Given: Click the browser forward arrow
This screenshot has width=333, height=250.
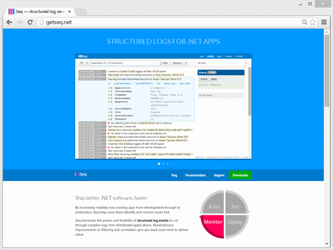Looking at the screenshot, I should coord(20,22).
